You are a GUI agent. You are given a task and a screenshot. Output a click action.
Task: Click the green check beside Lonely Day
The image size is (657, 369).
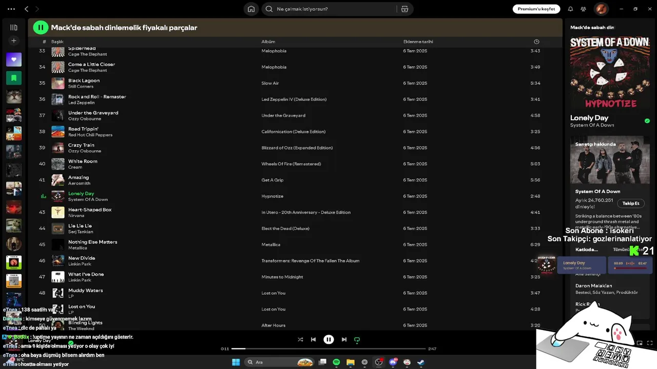point(647,121)
